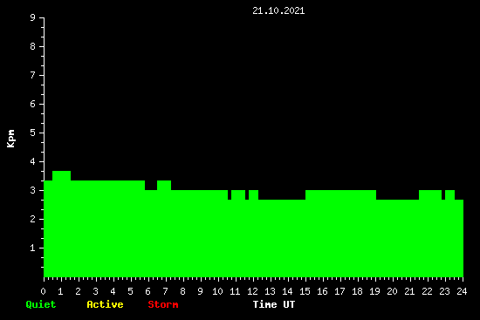The image size is (480, 320).
Task: Select the yellow Active legend label
Action: [x=105, y=304]
